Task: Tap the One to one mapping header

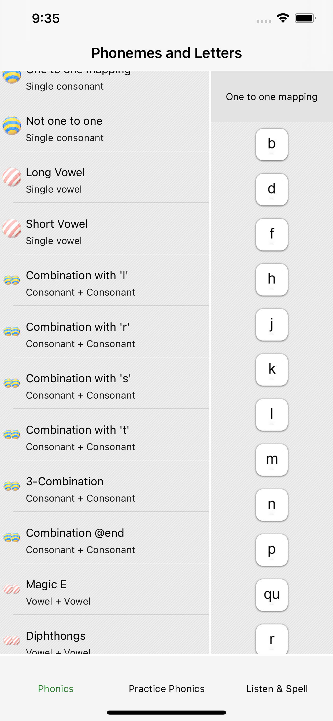Action: (x=272, y=97)
